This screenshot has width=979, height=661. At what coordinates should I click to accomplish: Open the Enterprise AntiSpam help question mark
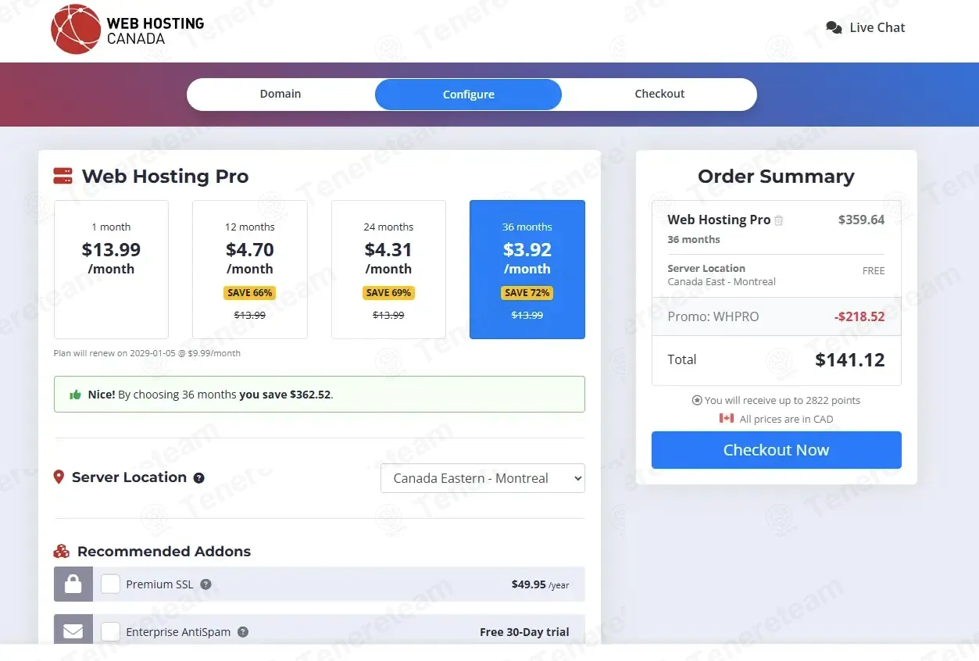coord(243,632)
